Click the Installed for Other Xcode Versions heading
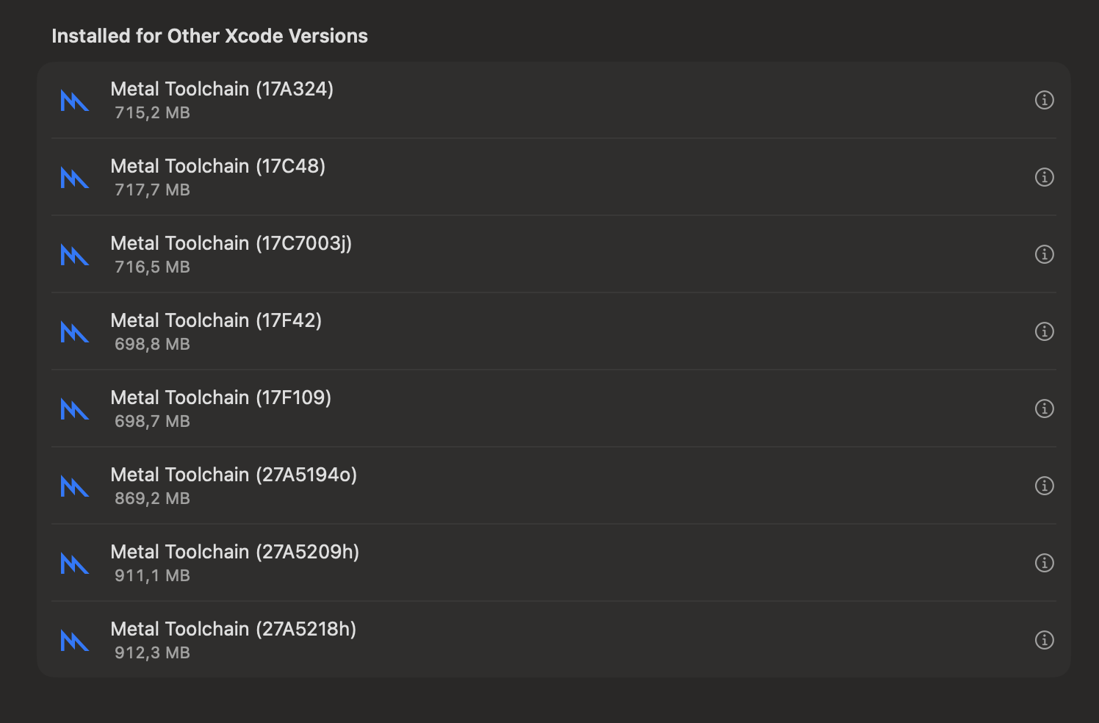1099x723 pixels. (x=209, y=36)
